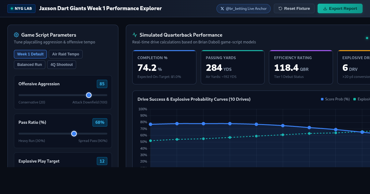Click the NYG LAB badge
370x194 pixels.
coord(21,9)
